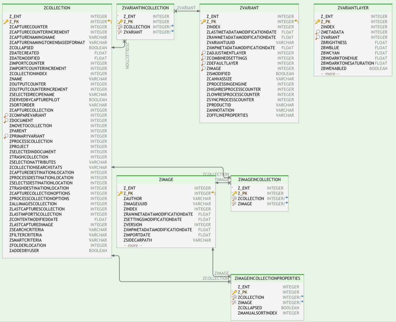Expand hidden columns via more in ZIMAGE table

click(x=133, y=245)
